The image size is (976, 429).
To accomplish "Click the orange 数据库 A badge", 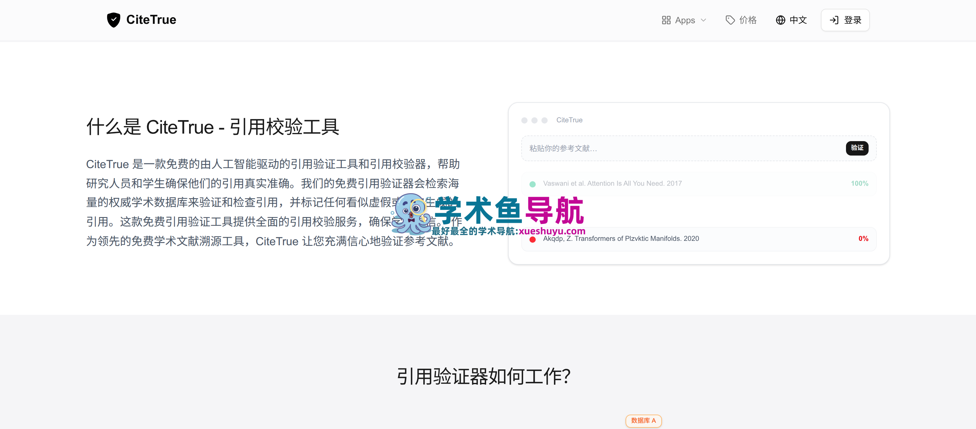I will tap(643, 421).
